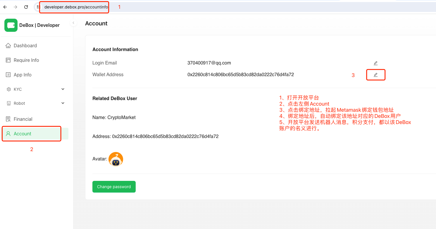This screenshot has height=229, width=436.
Task: Edit the Login Email with pencil icon
Action: click(x=376, y=63)
